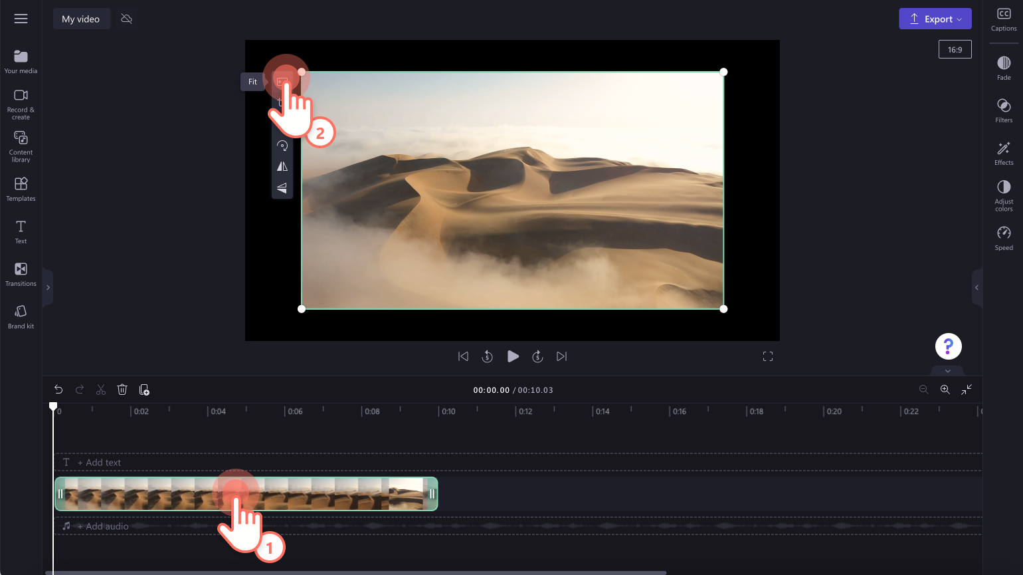Collapse the help chevron below question mark
The image size is (1023, 575).
[x=948, y=371]
